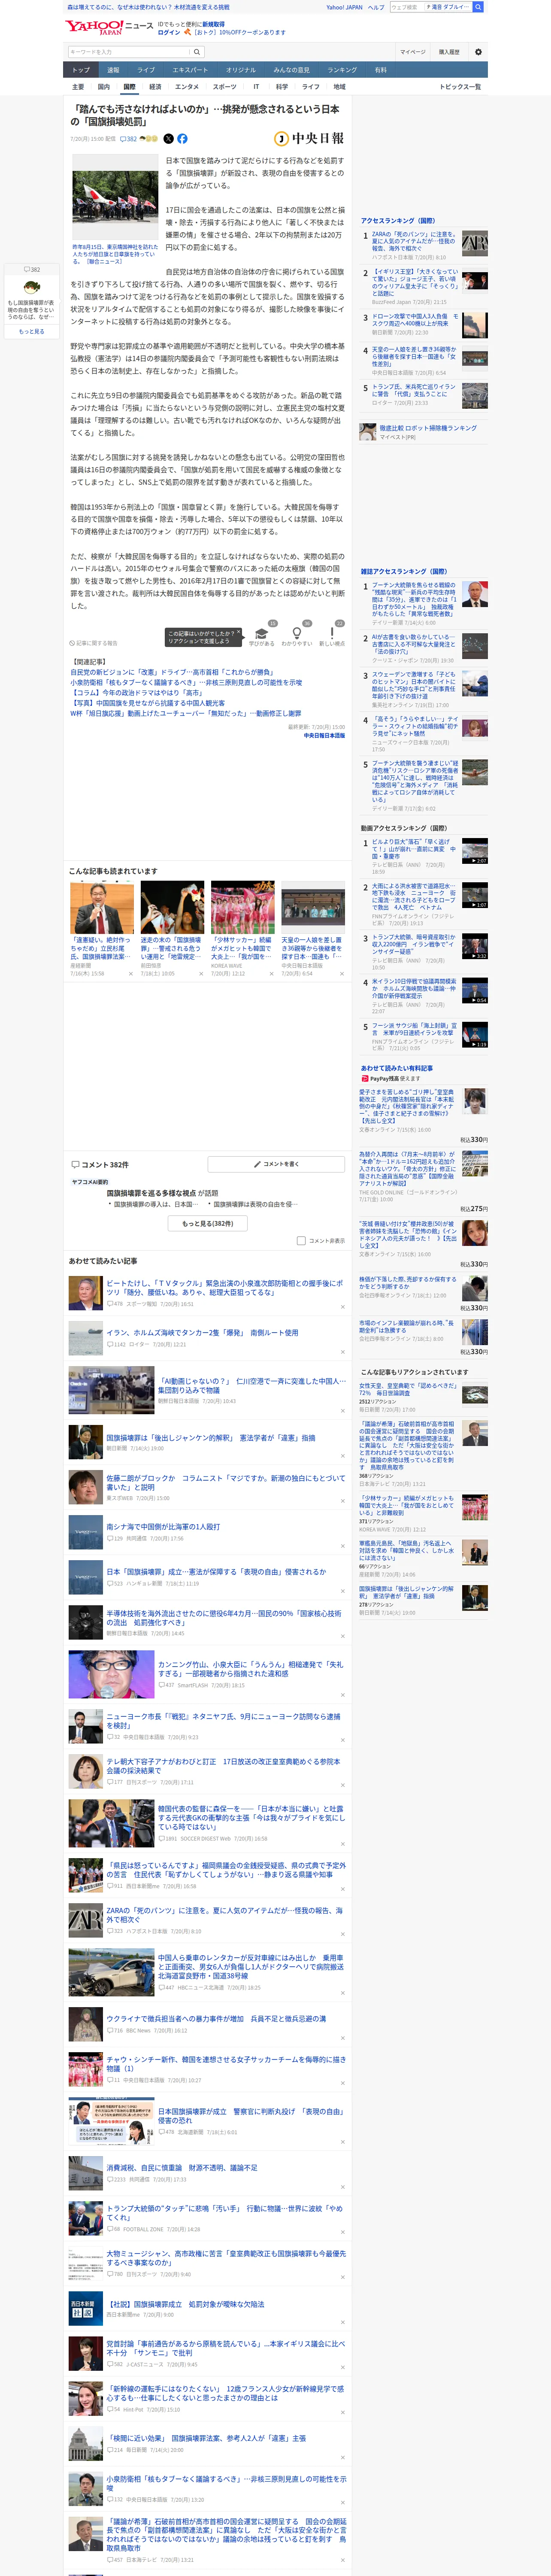Select the エキスパート tab
The image size is (551, 2576).
[x=190, y=70]
